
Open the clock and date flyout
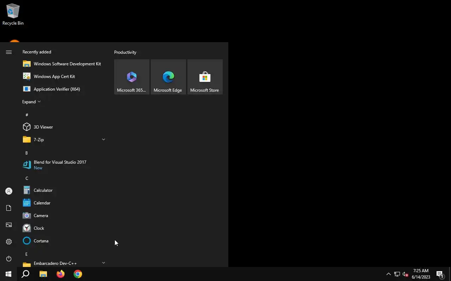[x=421, y=274]
